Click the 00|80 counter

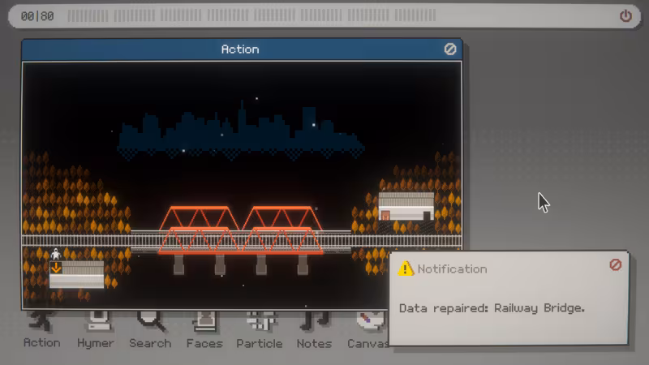tap(37, 16)
